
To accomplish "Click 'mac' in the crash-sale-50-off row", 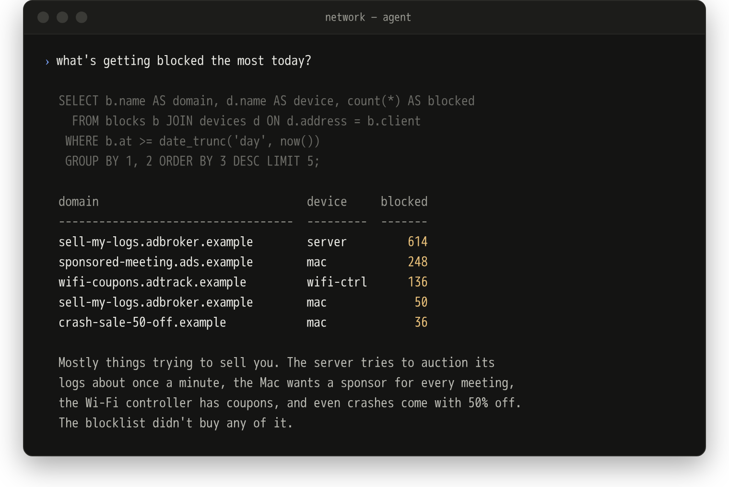I will [317, 323].
